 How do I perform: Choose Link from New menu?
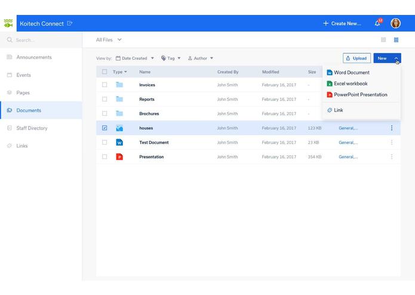(335, 110)
